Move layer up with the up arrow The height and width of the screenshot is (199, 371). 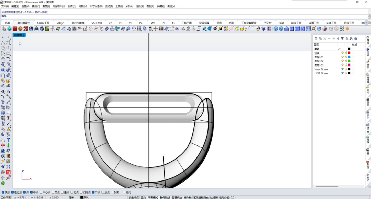pos(329,39)
